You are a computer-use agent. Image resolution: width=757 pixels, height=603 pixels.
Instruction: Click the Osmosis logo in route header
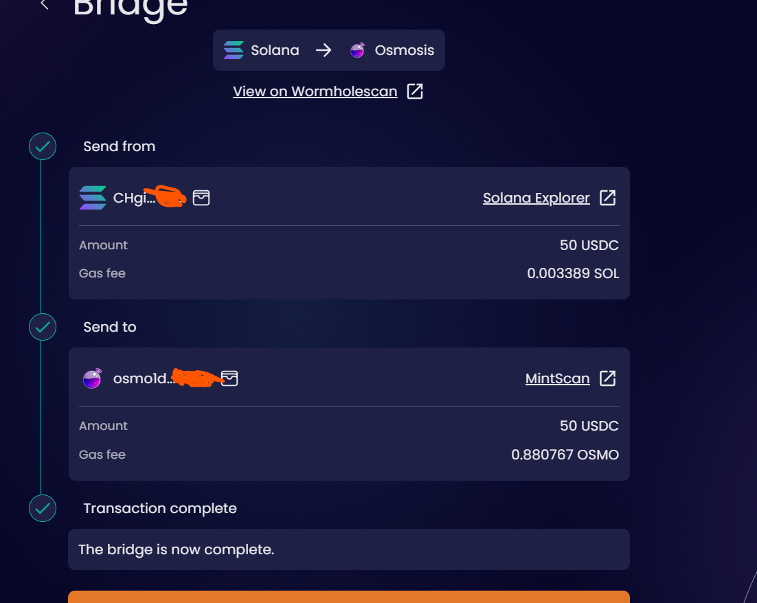[357, 50]
